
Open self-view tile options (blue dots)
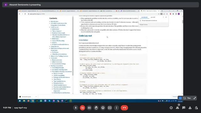coord(180,98)
